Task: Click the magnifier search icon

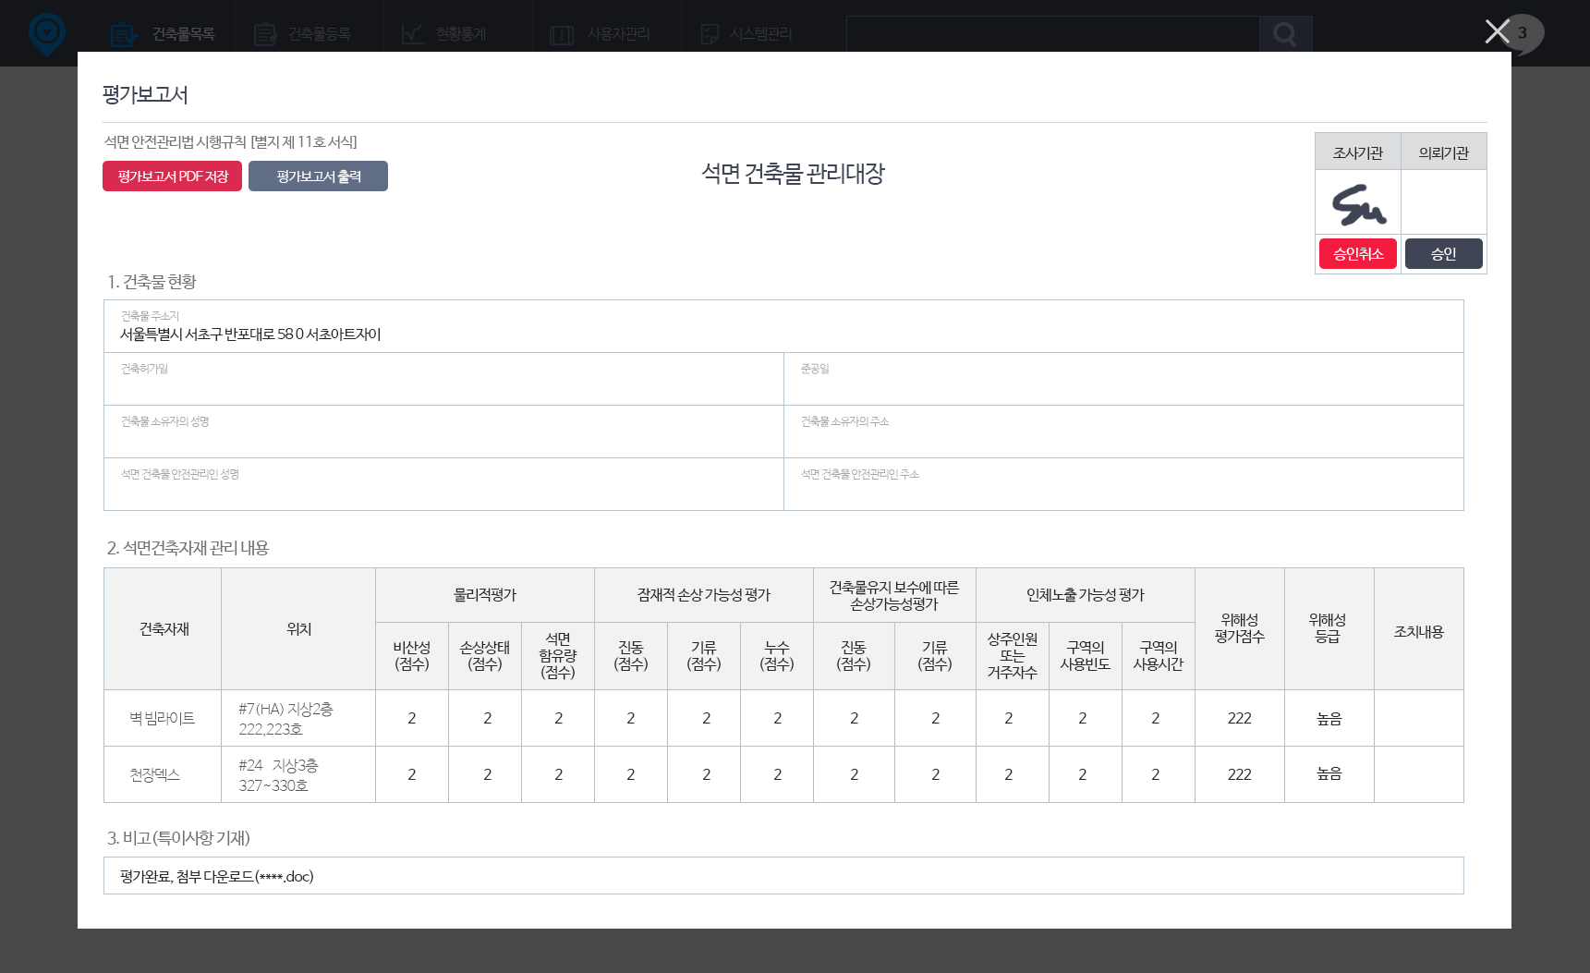Action: click(x=1284, y=35)
